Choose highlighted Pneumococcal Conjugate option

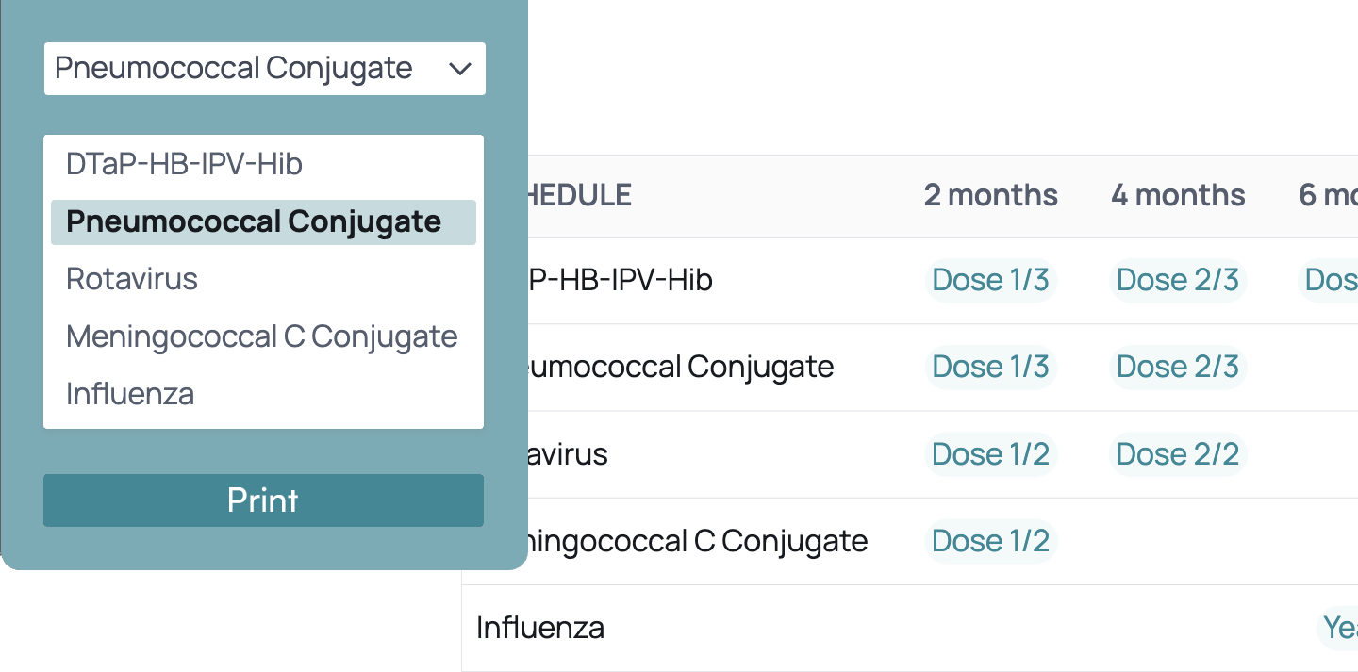(254, 222)
